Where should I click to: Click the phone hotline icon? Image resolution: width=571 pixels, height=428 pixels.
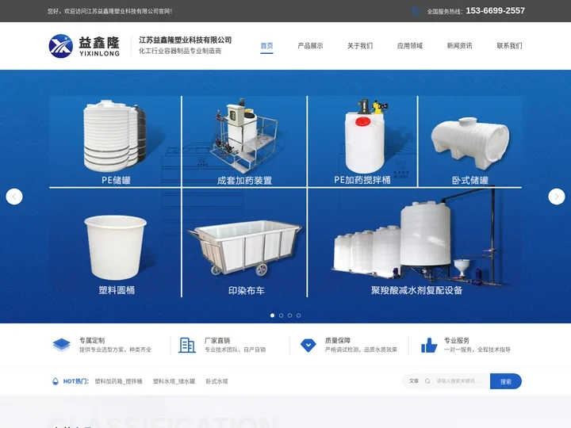(416, 11)
